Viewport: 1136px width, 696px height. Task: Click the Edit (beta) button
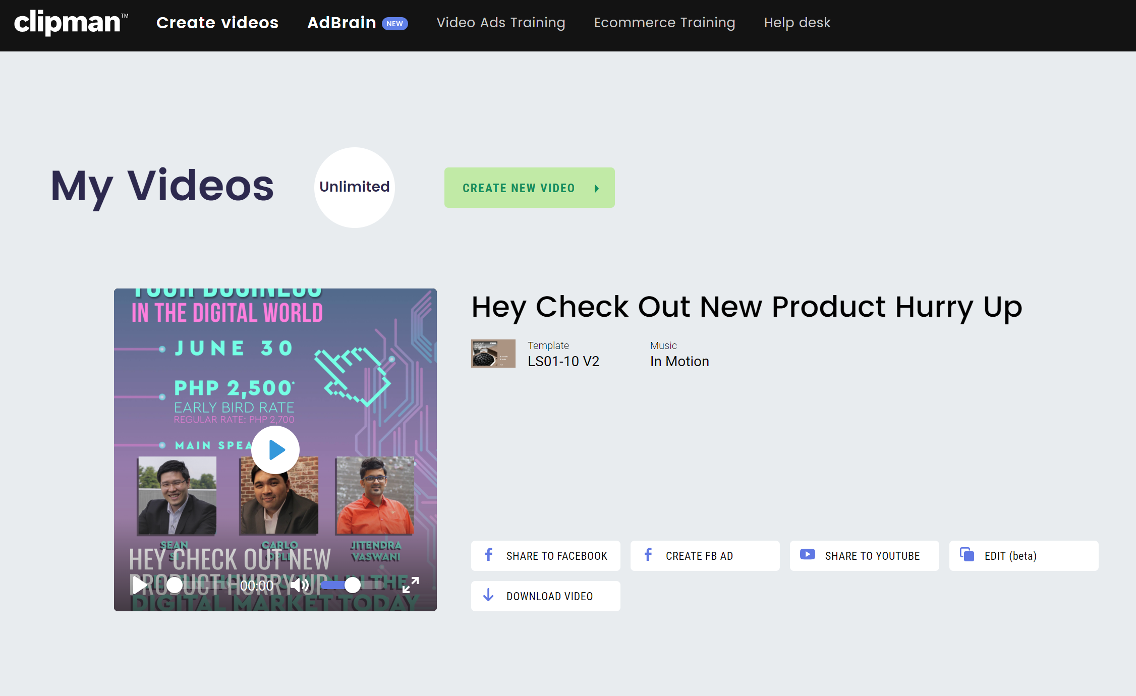[x=1024, y=556]
